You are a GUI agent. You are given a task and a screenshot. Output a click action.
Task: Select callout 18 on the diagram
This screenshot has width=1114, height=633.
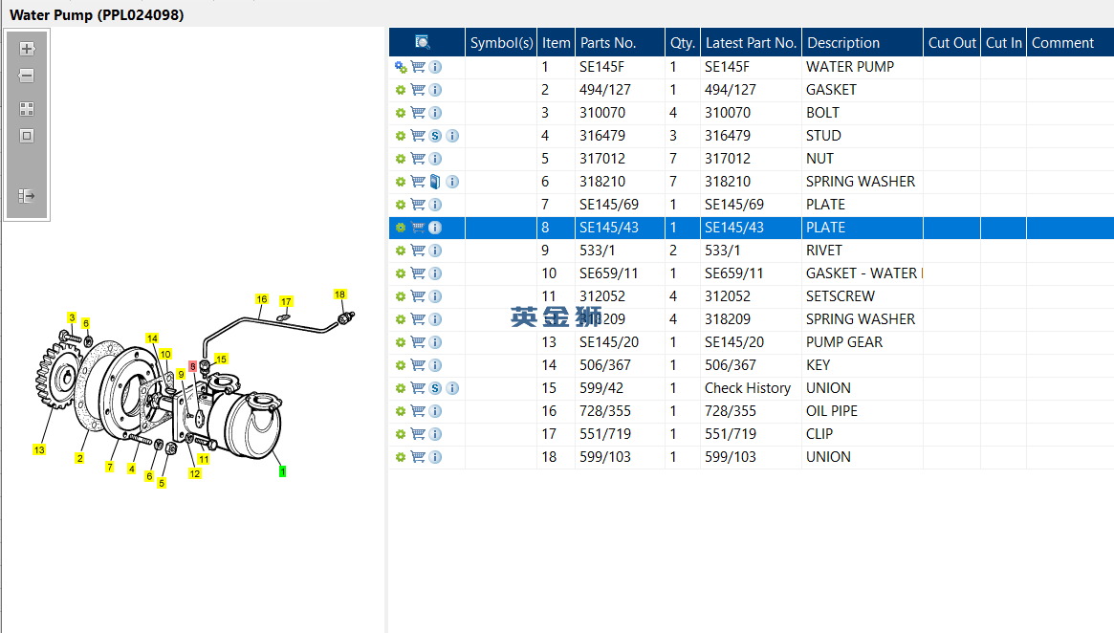(339, 295)
